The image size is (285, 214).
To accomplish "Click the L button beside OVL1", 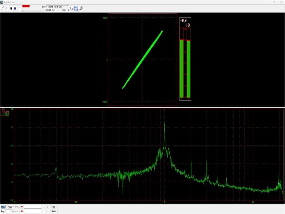I will coord(44,207).
